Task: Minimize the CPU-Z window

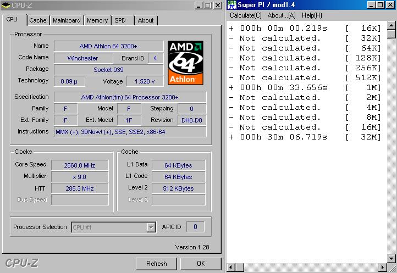Action: click(199, 5)
